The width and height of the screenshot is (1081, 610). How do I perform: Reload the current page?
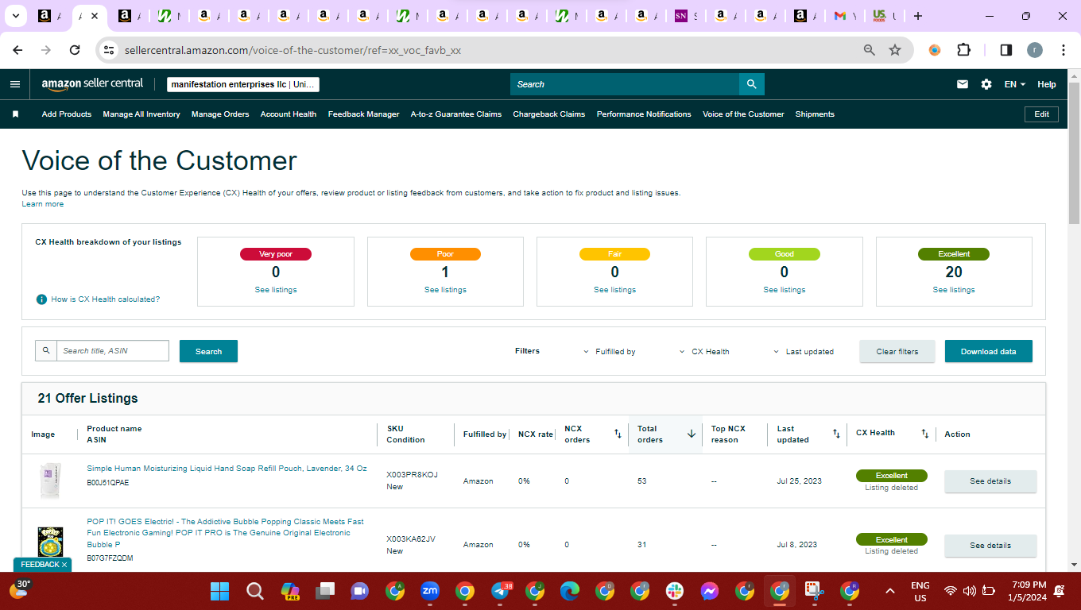click(75, 50)
